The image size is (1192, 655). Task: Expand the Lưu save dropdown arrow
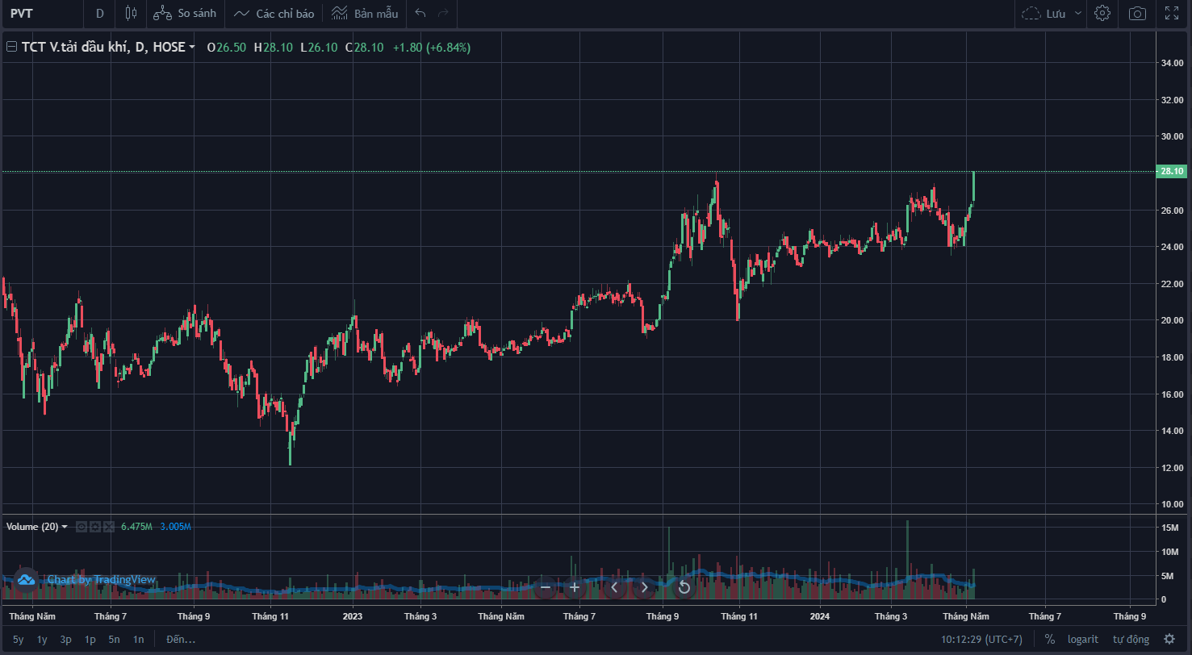click(x=1078, y=14)
